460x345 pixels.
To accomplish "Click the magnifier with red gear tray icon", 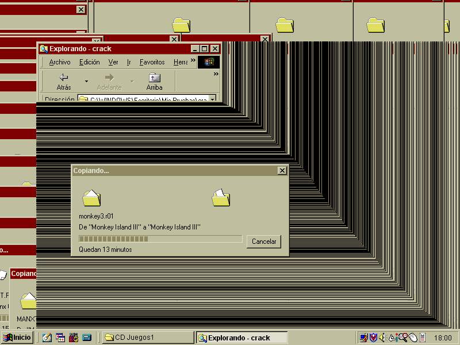I will coord(403,338).
